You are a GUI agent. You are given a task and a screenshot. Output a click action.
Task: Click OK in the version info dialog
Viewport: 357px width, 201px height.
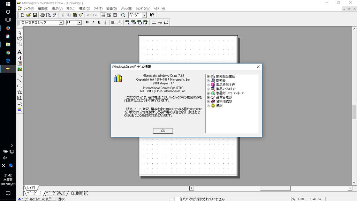[x=163, y=131]
